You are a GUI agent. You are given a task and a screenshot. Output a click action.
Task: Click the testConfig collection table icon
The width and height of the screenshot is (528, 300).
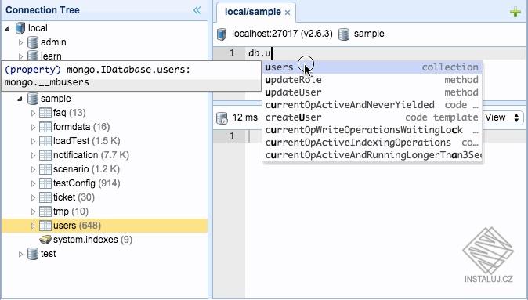45,183
